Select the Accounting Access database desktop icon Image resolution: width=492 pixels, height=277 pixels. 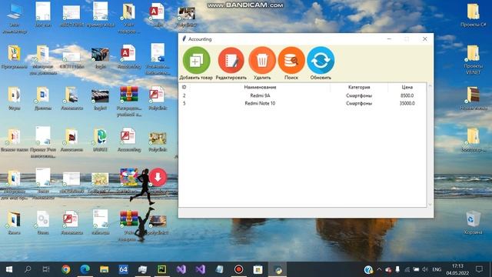pyautogui.click(x=129, y=57)
